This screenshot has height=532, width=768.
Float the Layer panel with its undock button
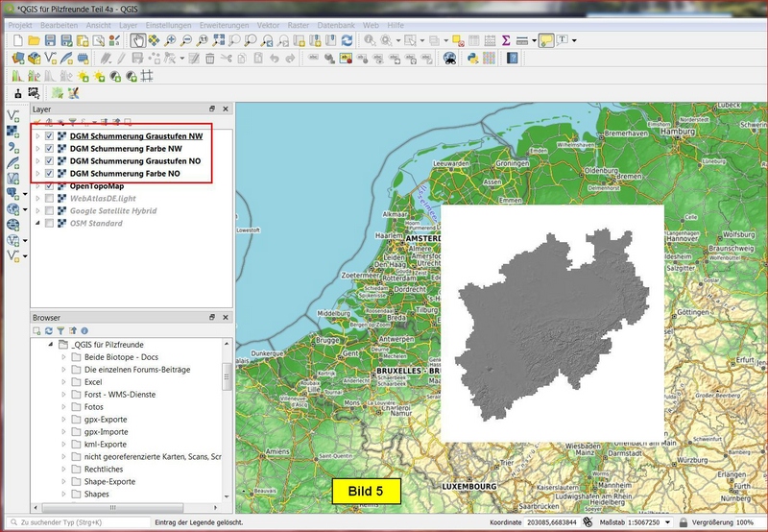[x=212, y=109]
